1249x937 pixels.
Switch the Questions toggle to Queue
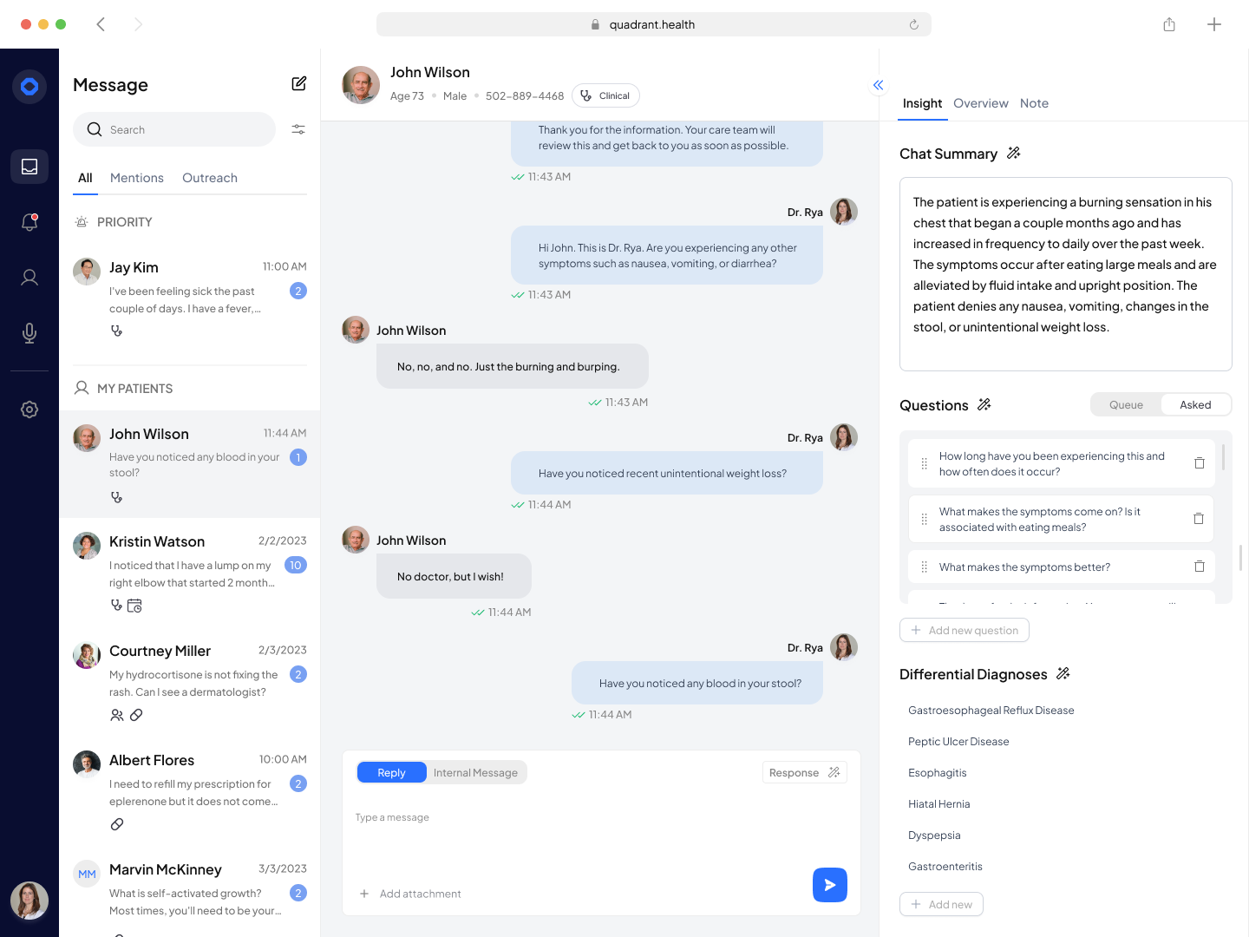point(1126,404)
